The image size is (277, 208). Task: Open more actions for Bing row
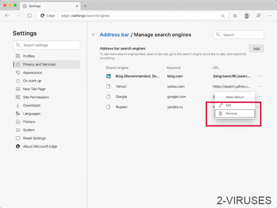pos(259,76)
